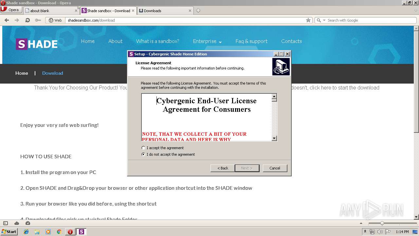Close the Setup dialog
The height and width of the screenshot is (236, 419).
pyautogui.click(x=287, y=54)
